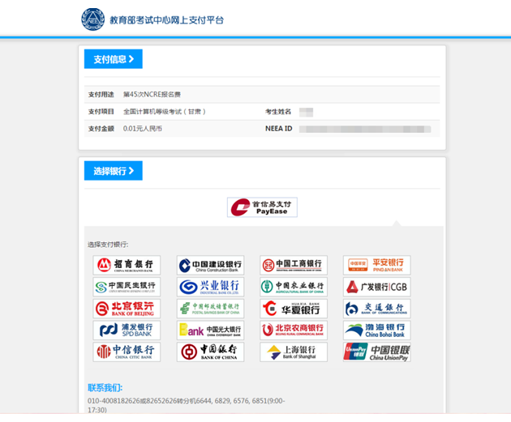Select Ping An Bank (平安银行) option
The image size is (511, 422).
pyautogui.click(x=376, y=266)
